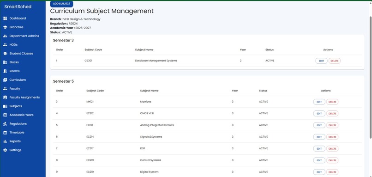This screenshot has height=177, width=372.
Task: Click subject code MX121
Action: (x=90, y=102)
